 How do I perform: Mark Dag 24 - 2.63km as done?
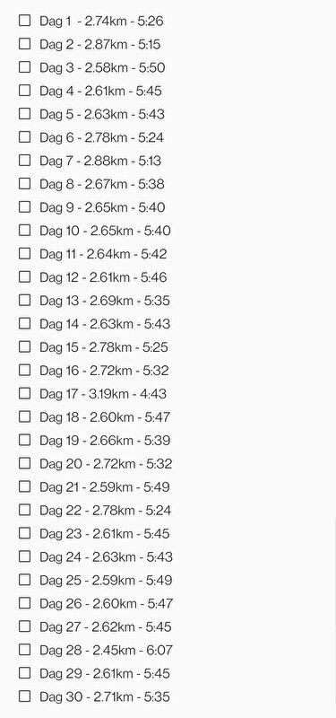(25, 556)
